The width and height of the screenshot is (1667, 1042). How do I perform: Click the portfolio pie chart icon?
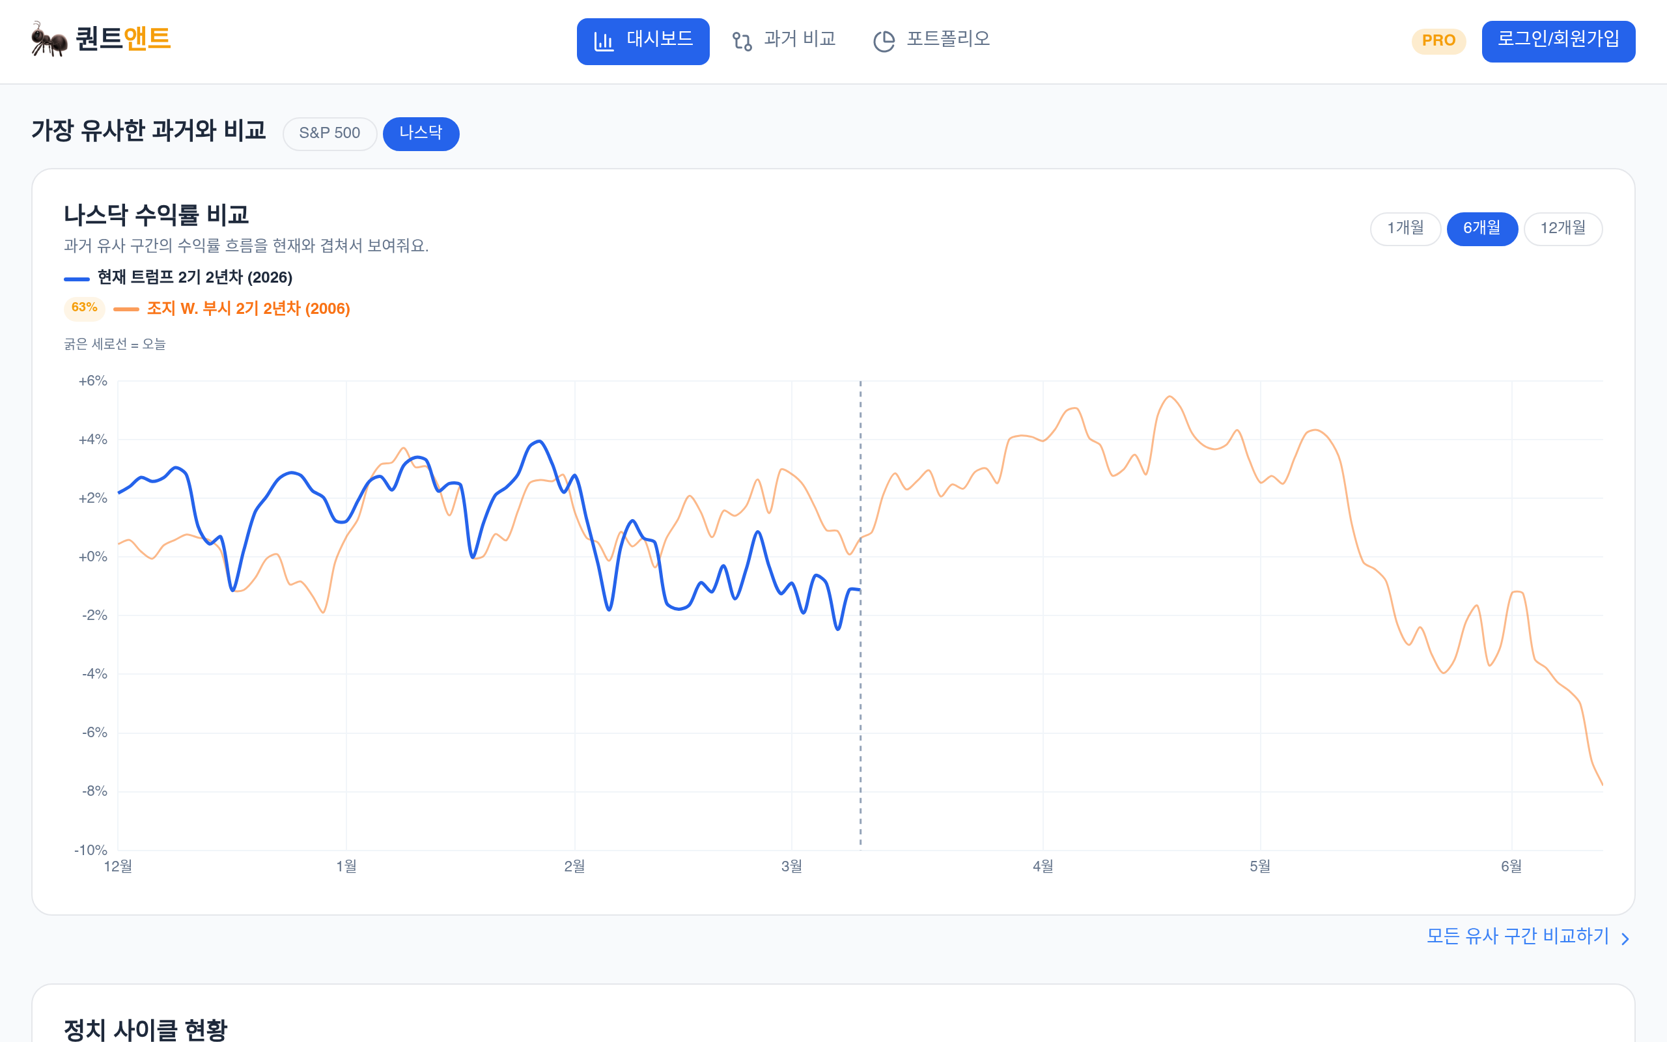[884, 41]
